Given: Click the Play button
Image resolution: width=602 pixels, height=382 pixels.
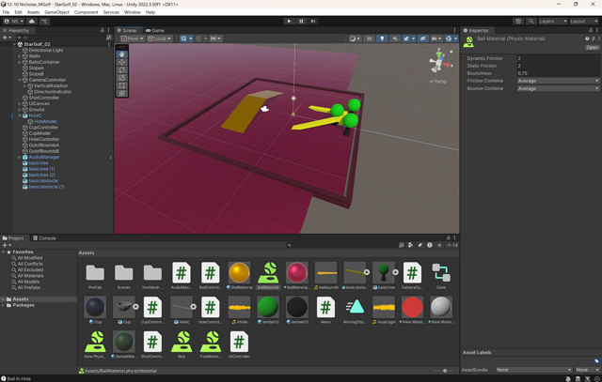Looking at the screenshot, I should [289, 21].
